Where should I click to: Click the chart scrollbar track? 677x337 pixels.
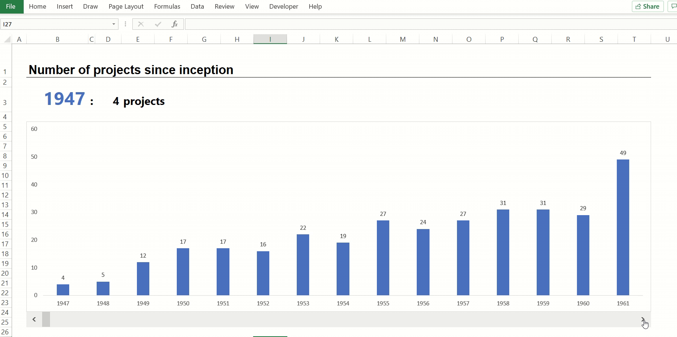pyautogui.click(x=343, y=319)
